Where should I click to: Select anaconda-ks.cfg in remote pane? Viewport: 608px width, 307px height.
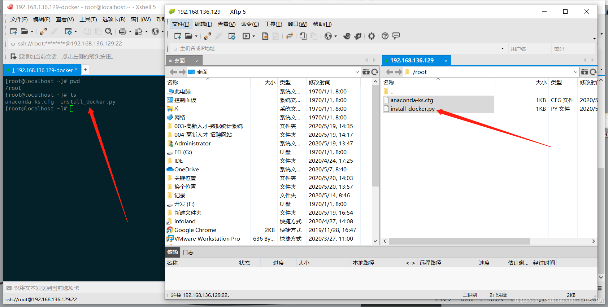(412, 100)
